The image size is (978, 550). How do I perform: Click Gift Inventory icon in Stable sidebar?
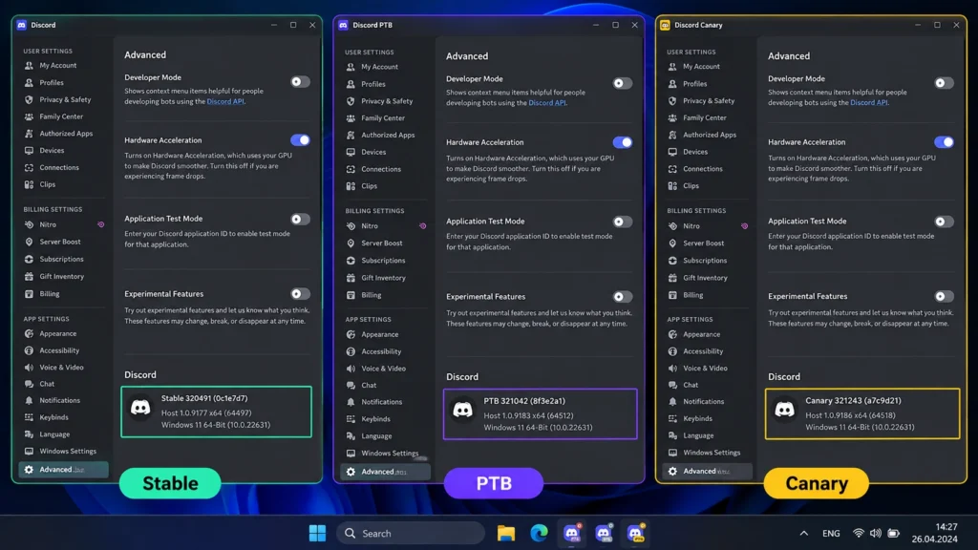(x=29, y=276)
